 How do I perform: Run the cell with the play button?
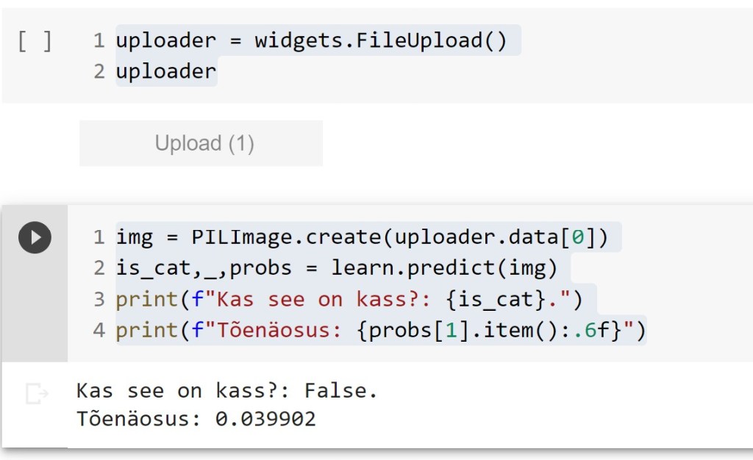35,237
